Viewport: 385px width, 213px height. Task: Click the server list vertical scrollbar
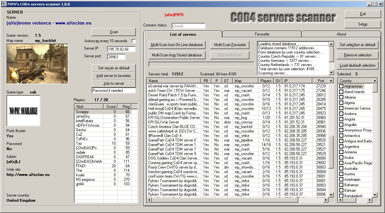click(x=331, y=138)
